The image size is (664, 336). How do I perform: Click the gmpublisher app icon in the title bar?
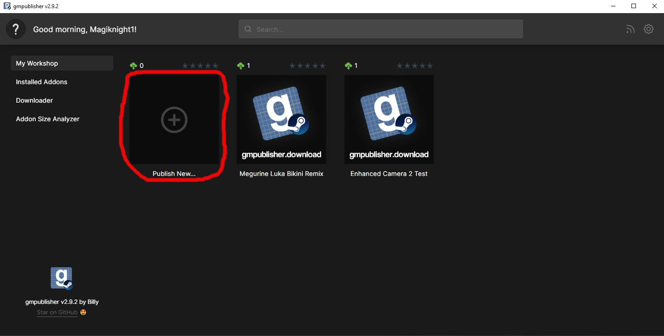pos(7,6)
